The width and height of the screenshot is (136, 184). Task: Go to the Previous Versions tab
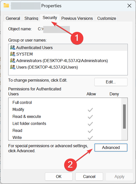click(x=77, y=18)
